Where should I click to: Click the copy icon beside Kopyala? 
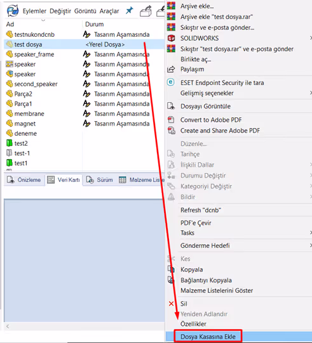coord(171,269)
